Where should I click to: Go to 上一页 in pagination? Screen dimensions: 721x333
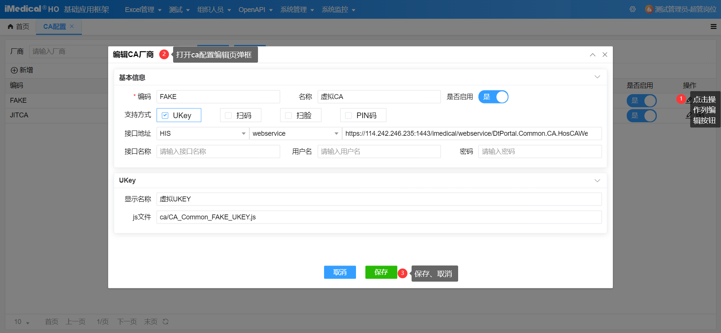coord(75,322)
